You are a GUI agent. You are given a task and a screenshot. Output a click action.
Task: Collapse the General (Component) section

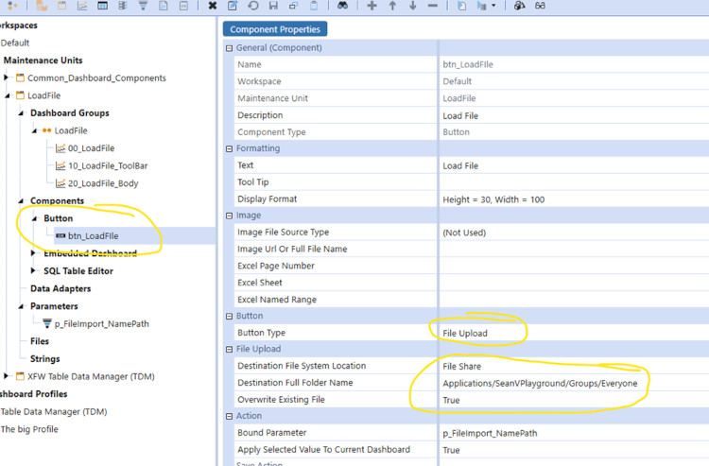[229, 48]
